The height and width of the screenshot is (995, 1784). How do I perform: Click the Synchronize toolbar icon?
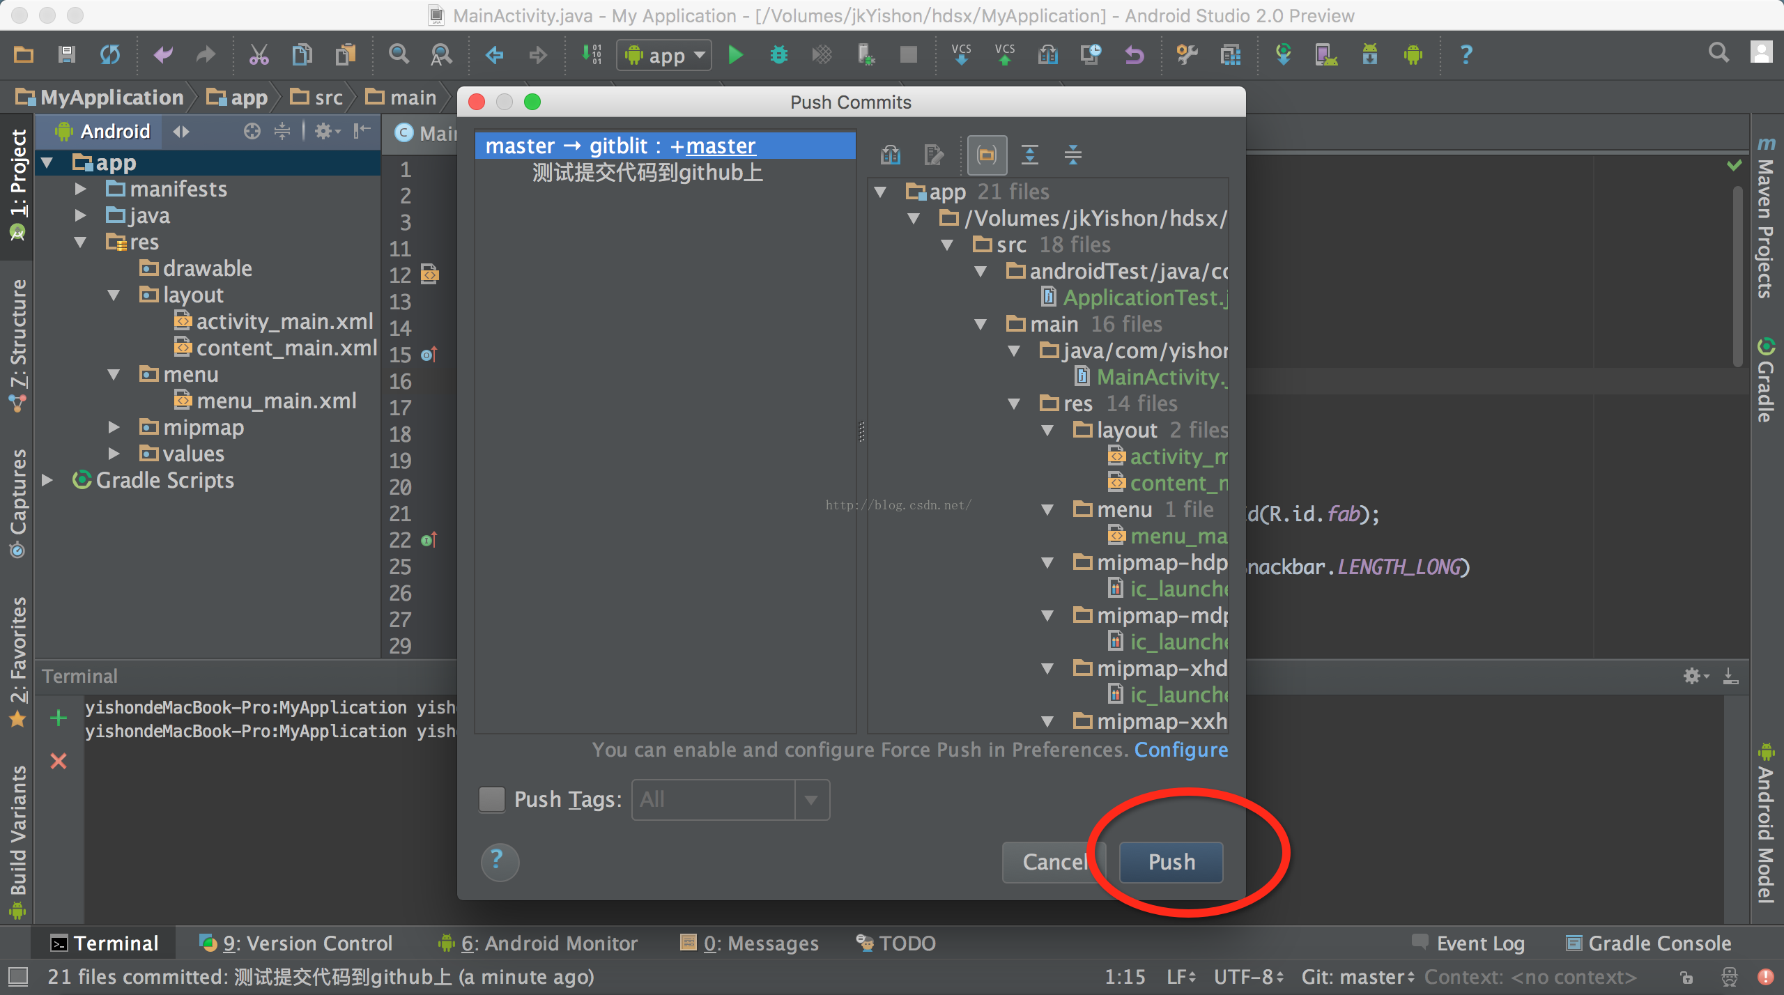[x=110, y=54]
